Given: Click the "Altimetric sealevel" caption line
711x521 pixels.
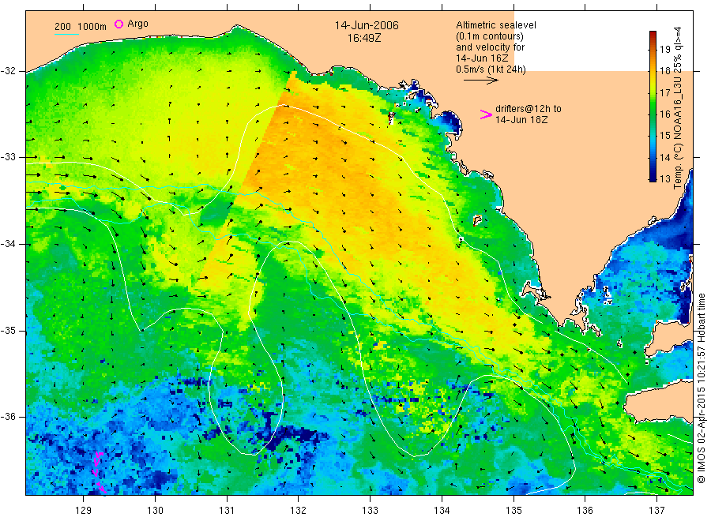Looking at the screenshot, I should [x=495, y=25].
